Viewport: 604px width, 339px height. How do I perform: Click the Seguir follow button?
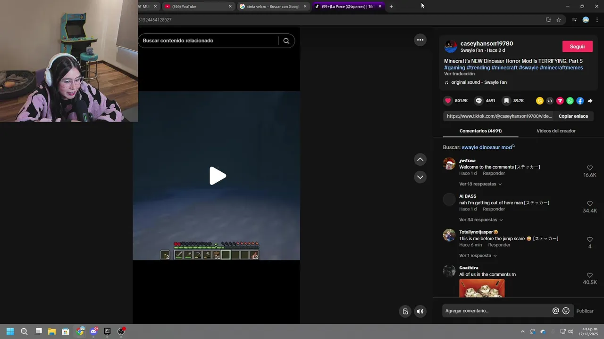(x=578, y=47)
